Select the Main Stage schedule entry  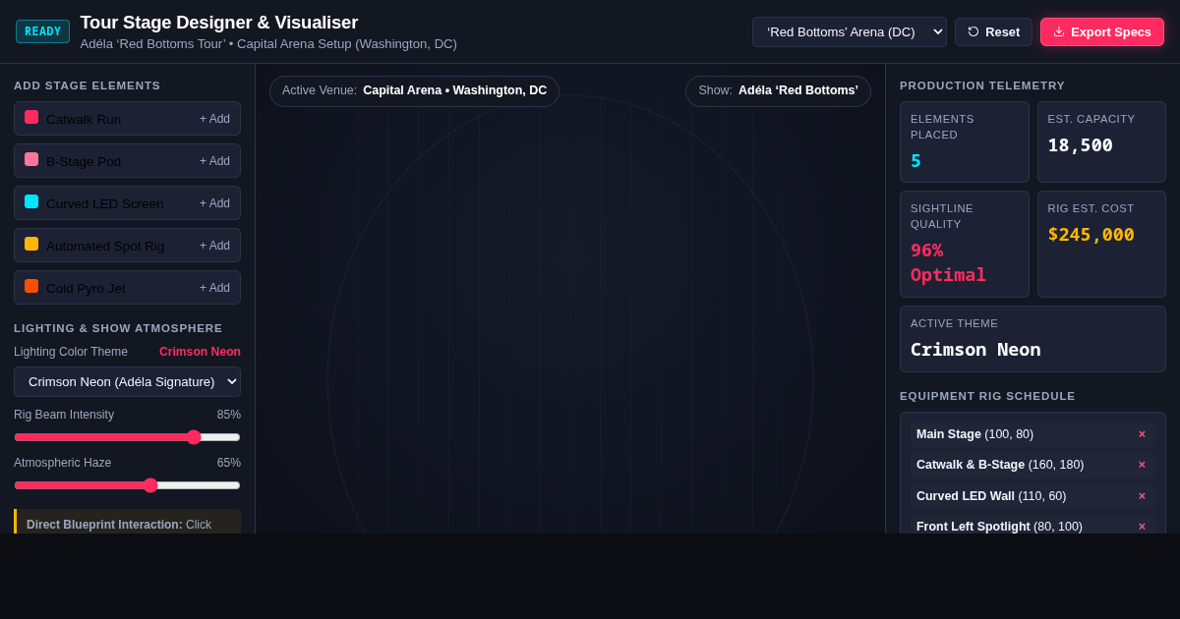click(x=1032, y=434)
